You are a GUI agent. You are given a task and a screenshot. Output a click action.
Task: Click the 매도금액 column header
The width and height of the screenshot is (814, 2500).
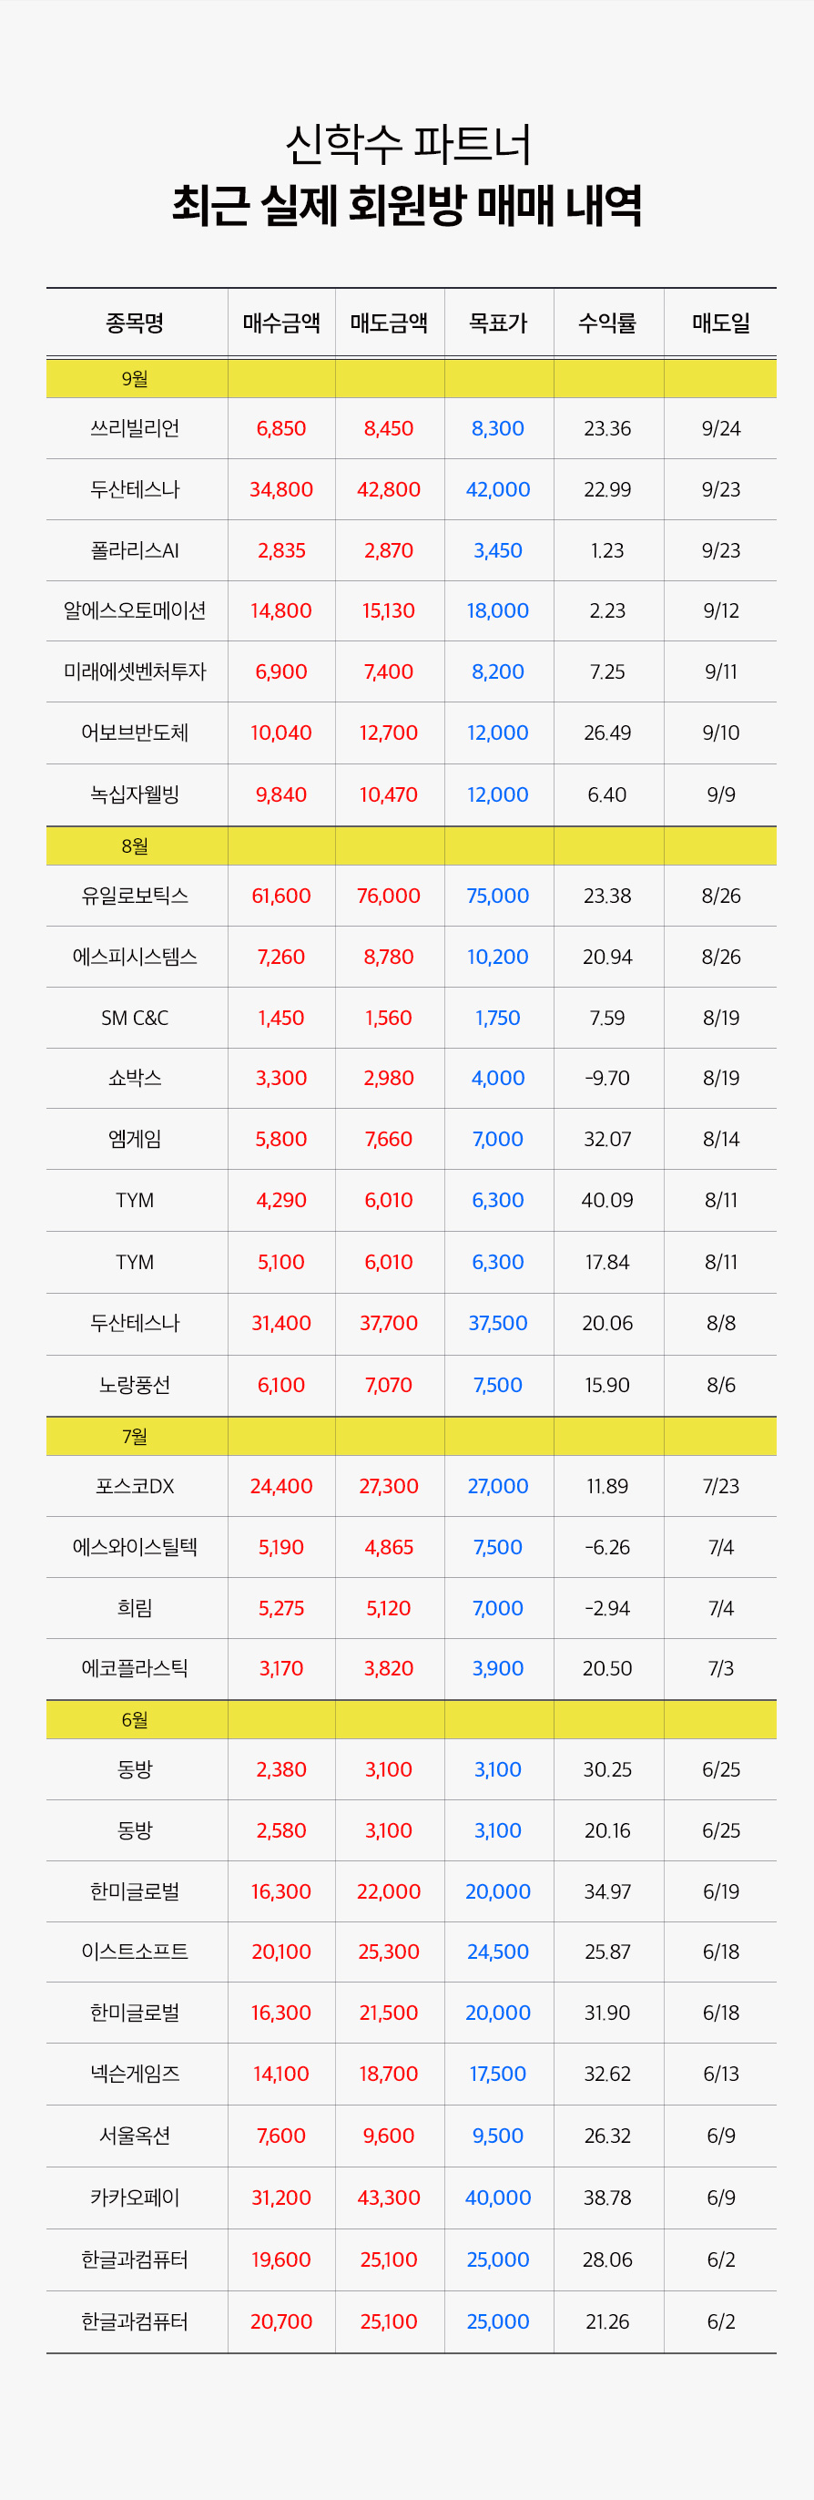pos(389,323)
